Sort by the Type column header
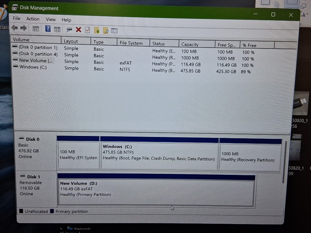Image resolution: width=311 pixels, height=233 pixels. click(104, 42)
